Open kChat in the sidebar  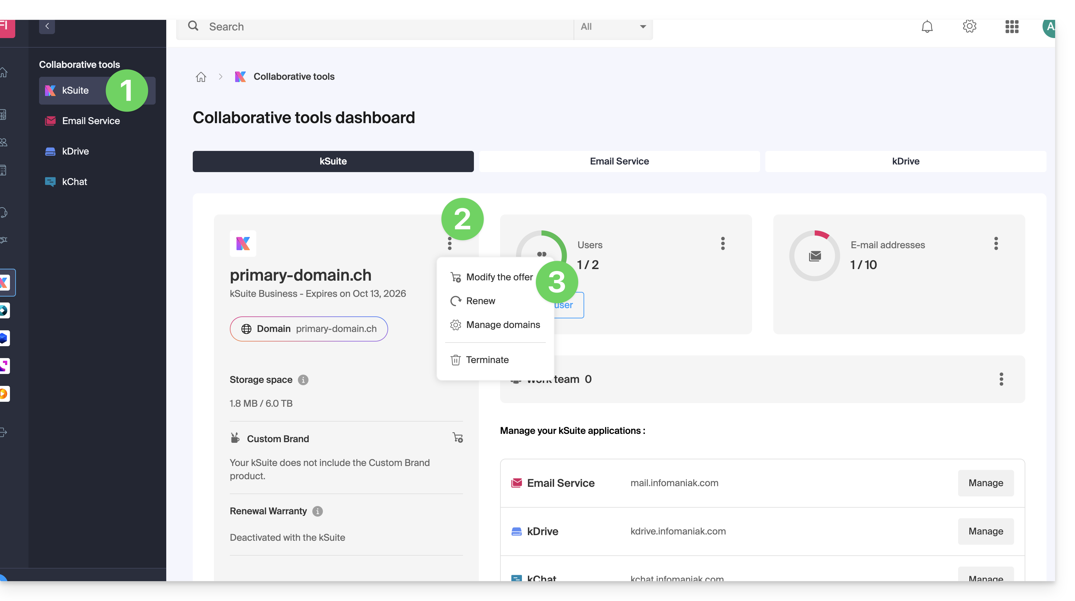[x=74, y=182]
